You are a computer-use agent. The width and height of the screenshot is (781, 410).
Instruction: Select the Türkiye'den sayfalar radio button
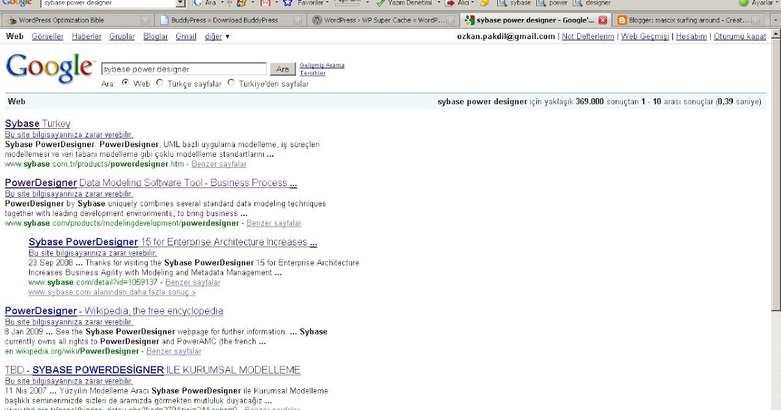[x=231, y=83]
